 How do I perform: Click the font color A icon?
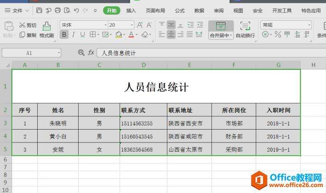131,34
